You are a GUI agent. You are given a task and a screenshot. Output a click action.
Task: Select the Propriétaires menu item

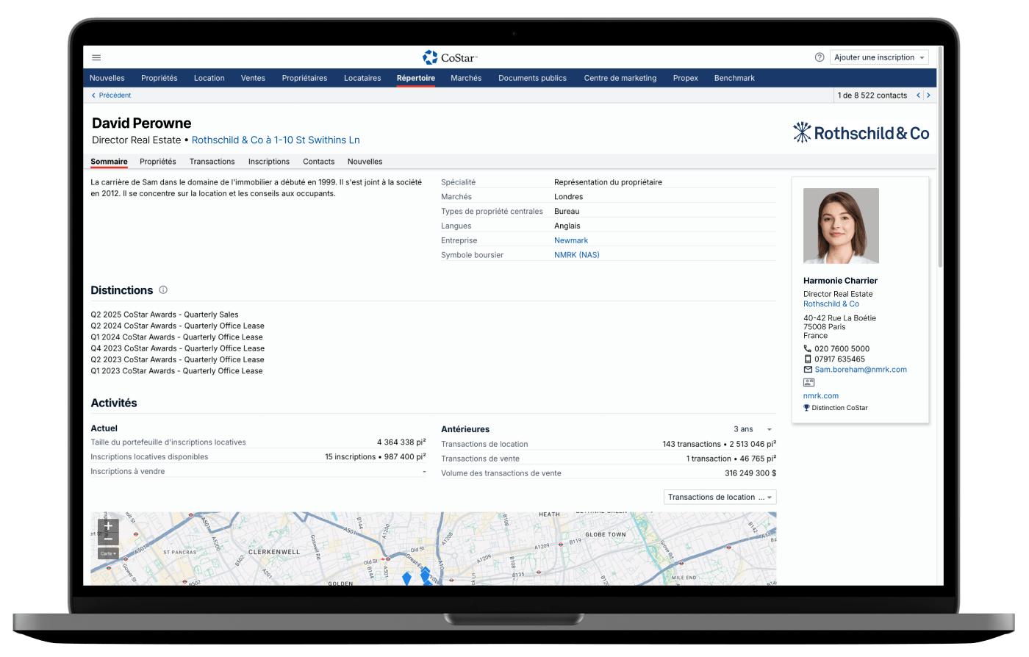click(304, 78)
